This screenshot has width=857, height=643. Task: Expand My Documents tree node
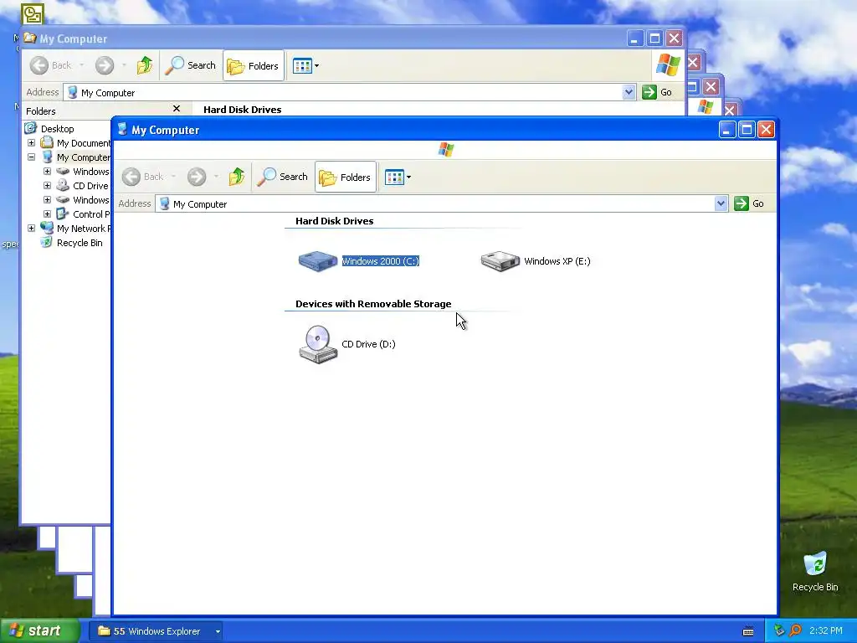31,142
